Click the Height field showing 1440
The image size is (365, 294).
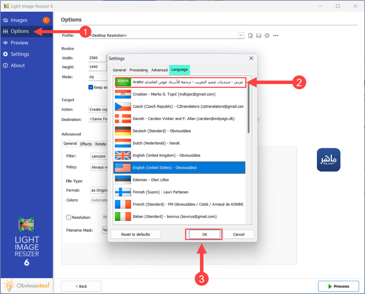pos(98,67)
